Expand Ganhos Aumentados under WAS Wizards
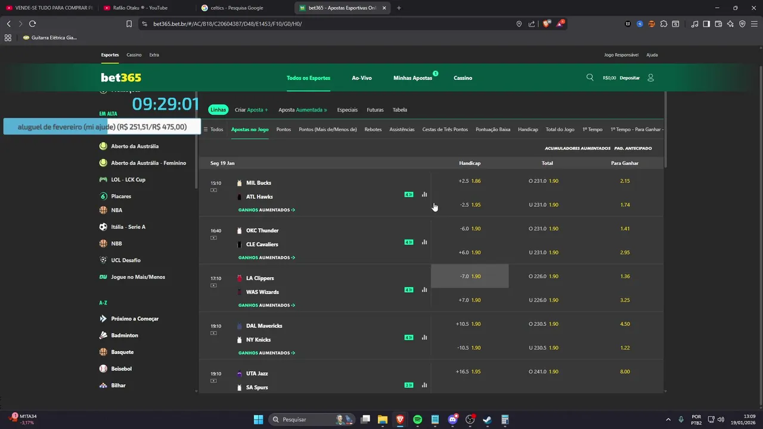Image resolution: width=763 pixels, height=429 pixels. [266, 305]
